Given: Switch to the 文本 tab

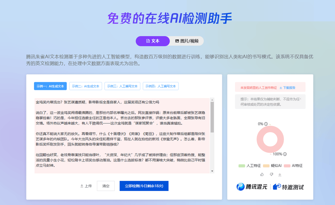Looking at the screenshot, I should 153,41.
